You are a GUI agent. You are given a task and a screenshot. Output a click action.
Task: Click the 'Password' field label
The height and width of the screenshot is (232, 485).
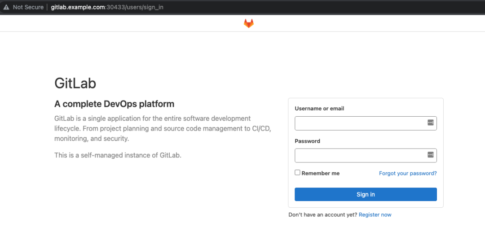pyautogui.click(x=308, y=141)
